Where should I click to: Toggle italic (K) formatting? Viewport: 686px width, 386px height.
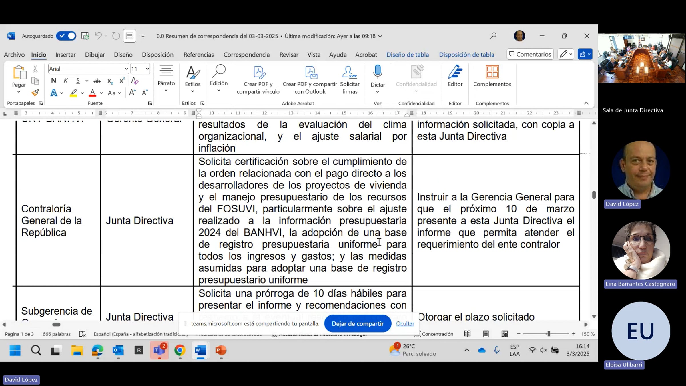66,81
